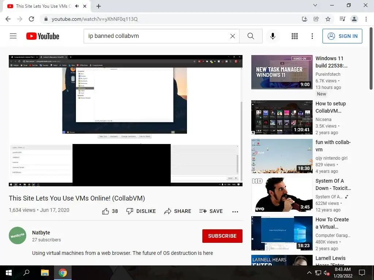The width and height of the screenshot is (374, 280).
Task: Open Windows notification center
Action: point(362,273)
